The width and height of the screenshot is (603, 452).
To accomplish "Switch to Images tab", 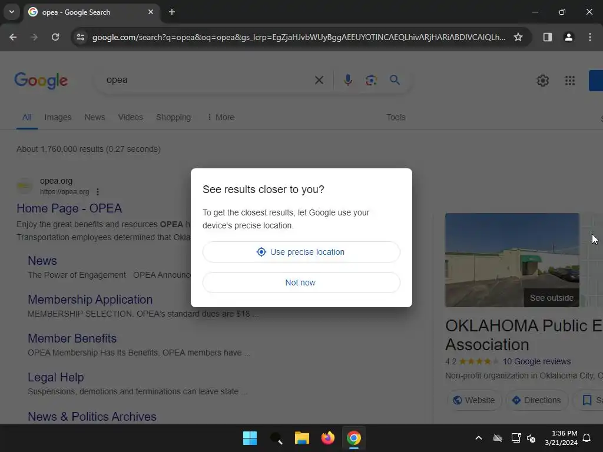I will 58,117.
